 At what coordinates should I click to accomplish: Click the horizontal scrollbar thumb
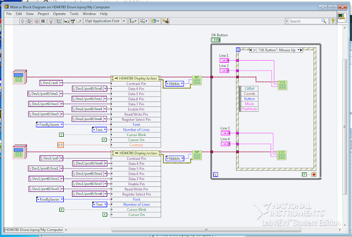click(x=206, y=230)
